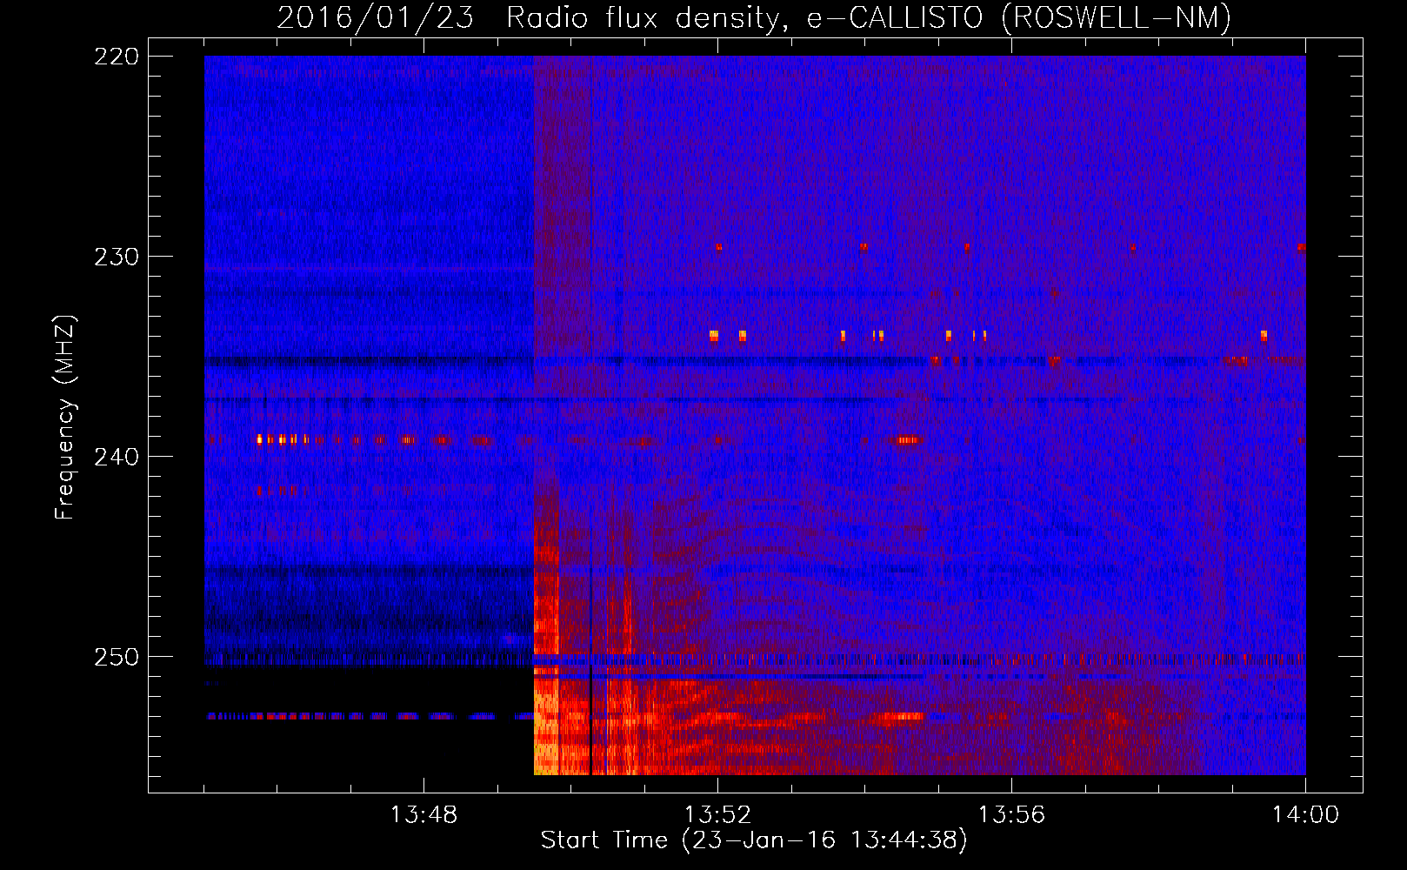Screen dimensions: 1407x870
Task: Click the 240 frequency tick label
Action: tap(116, 457)
